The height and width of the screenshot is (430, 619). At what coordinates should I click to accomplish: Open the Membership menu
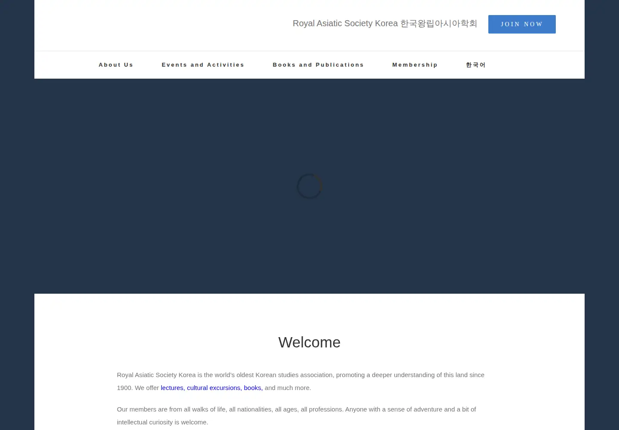(x=415, y=65)
